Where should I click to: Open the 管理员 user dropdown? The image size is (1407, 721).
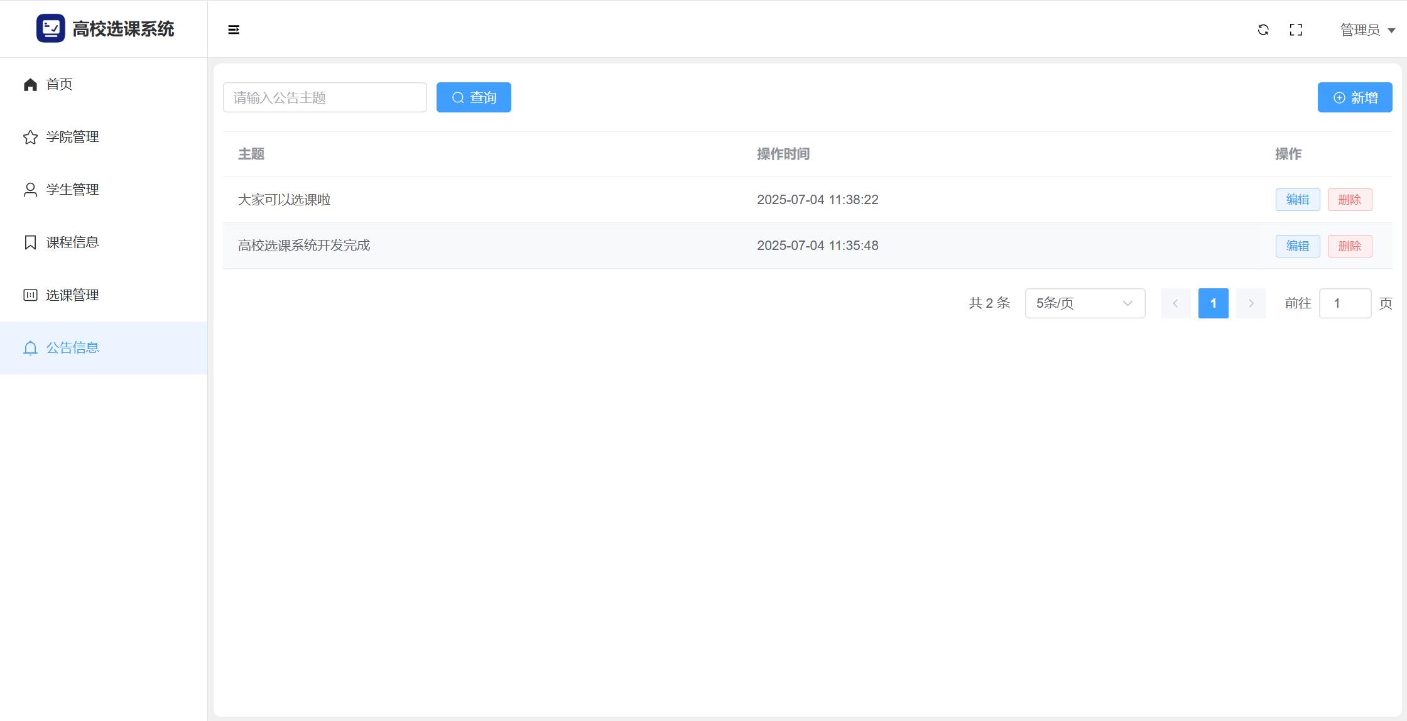(1367, 30)
